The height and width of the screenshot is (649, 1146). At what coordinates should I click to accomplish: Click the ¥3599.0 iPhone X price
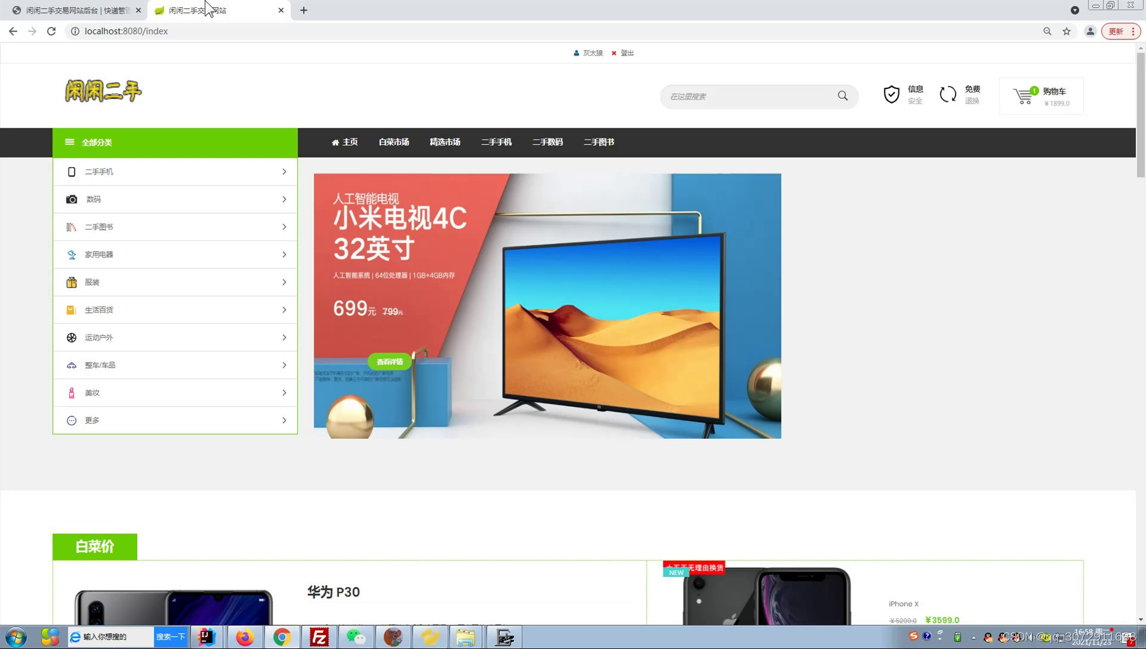pyautogui.click(x=942, y=620)
